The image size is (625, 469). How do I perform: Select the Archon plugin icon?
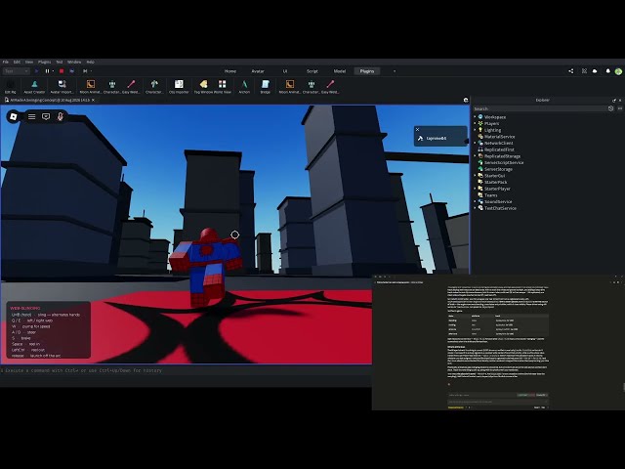point(244,86)
